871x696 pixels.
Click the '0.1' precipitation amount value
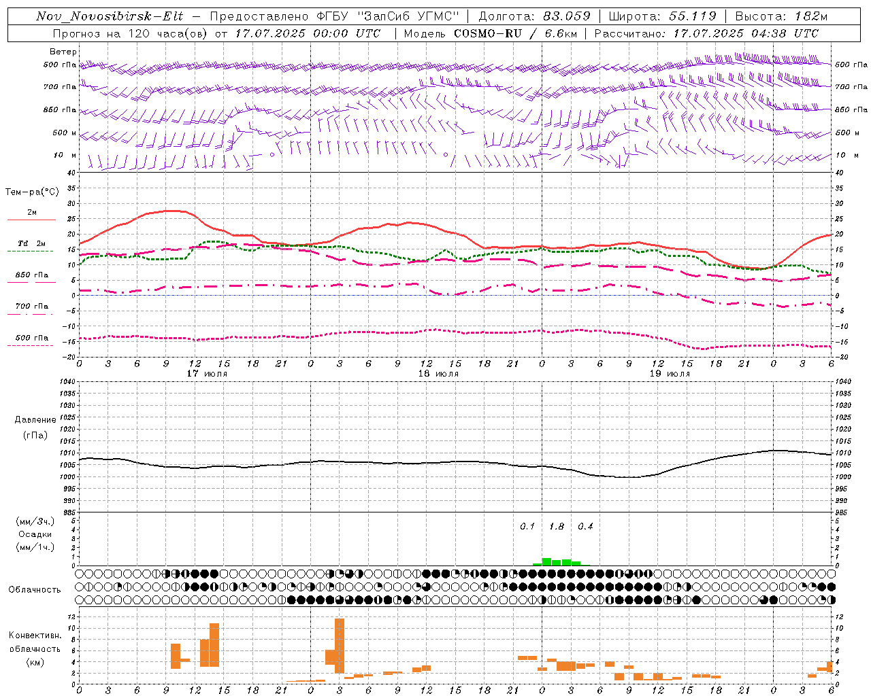click(x=527, y=526)
